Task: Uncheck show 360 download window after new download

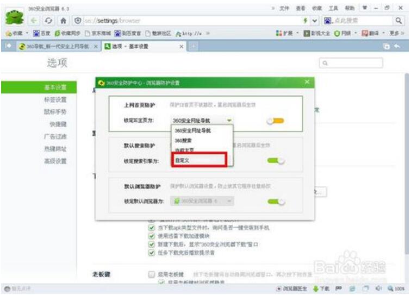Action: click(x=152, y=244)
